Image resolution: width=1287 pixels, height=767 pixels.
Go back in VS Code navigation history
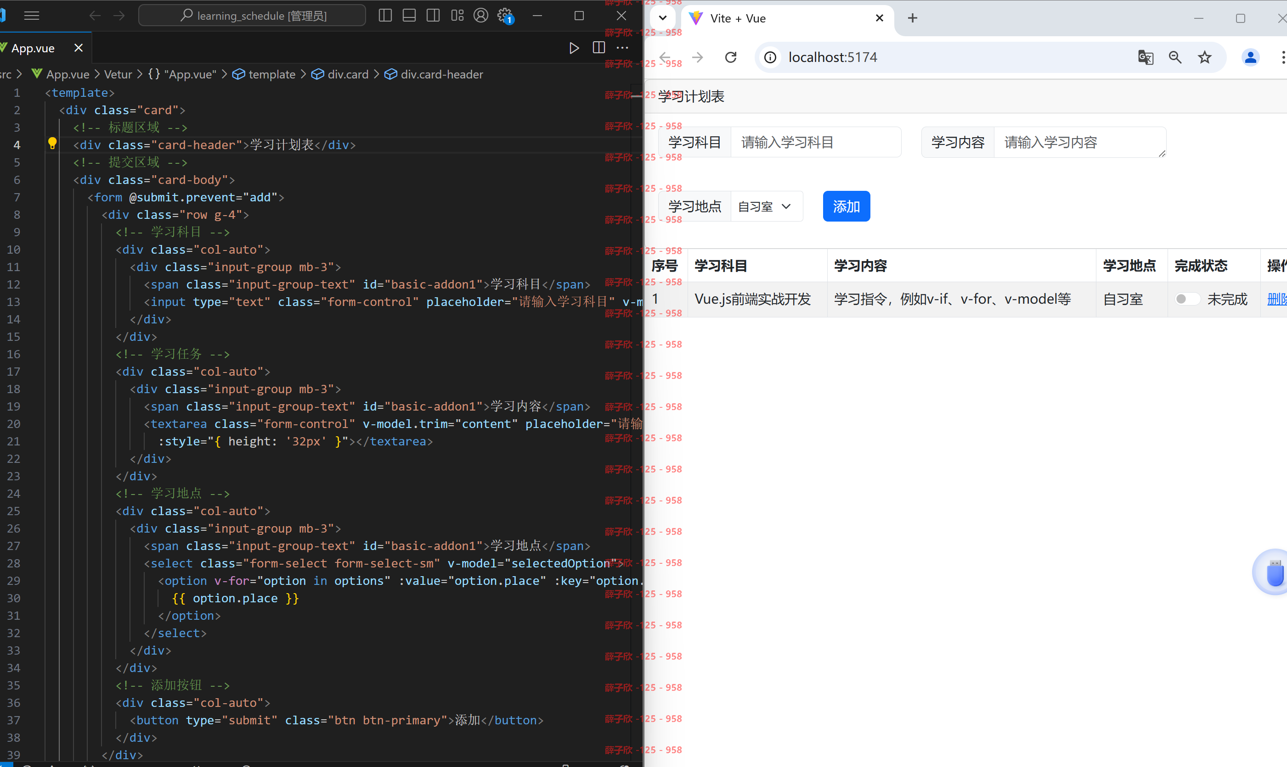click(95, 16)
